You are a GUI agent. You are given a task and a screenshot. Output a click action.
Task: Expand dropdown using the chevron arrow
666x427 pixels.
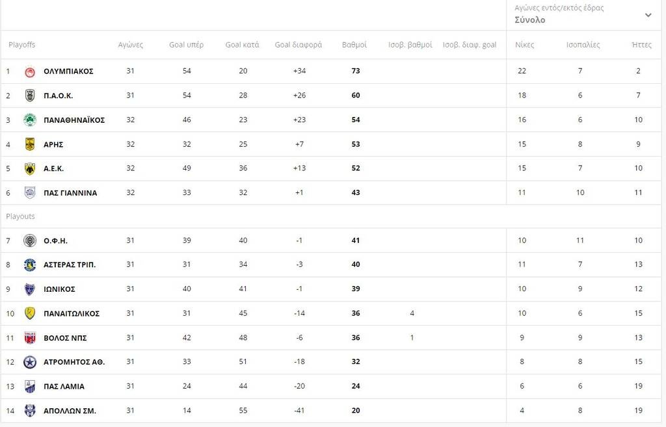coord(648,16)
